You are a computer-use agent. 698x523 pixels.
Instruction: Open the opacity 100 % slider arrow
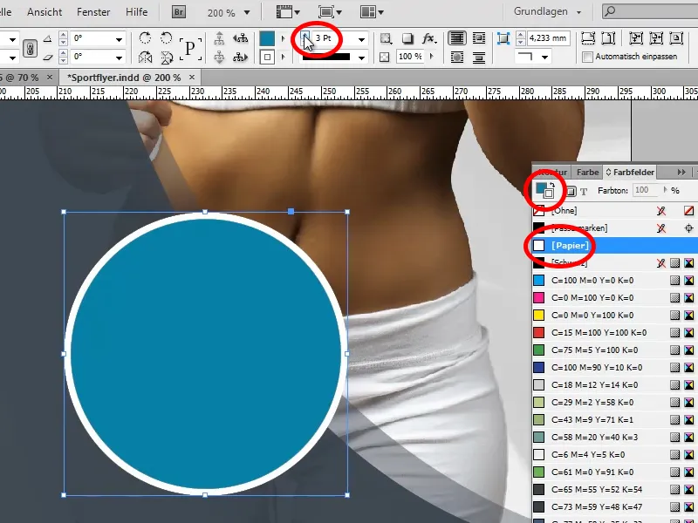click(431, 57)
